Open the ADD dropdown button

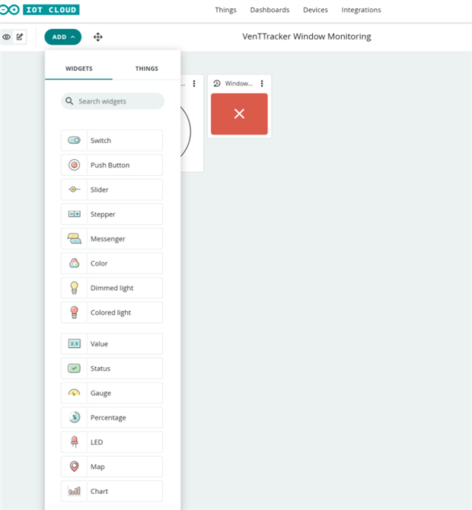(x=62, y=37)
